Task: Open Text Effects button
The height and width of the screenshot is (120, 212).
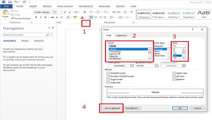Action: pyautogui.click(x=132, y=108)
